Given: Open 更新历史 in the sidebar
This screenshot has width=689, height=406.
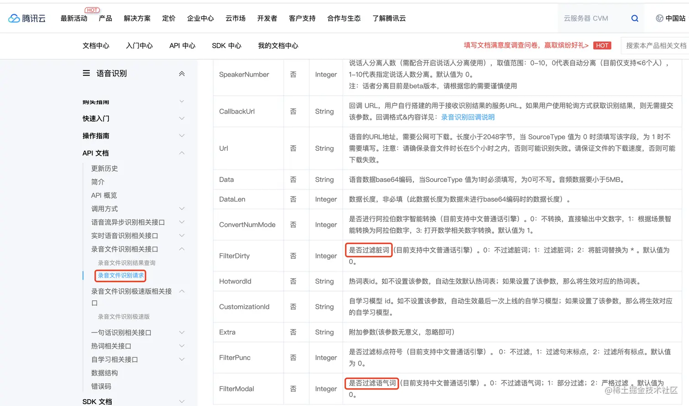Looking at the screenshot, I should (x=104, y=169).
